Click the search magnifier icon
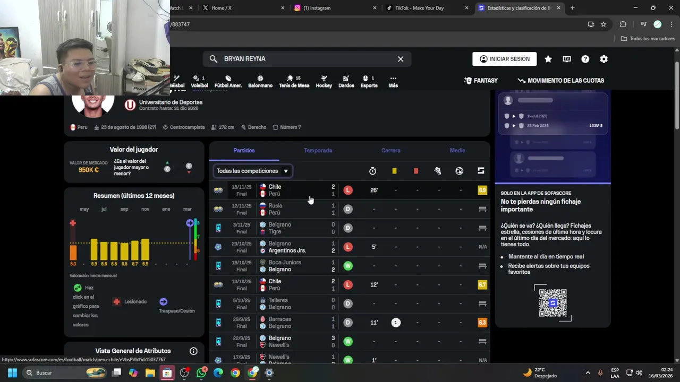The height and width of the screenshot is (382, 680). point(213,59)
